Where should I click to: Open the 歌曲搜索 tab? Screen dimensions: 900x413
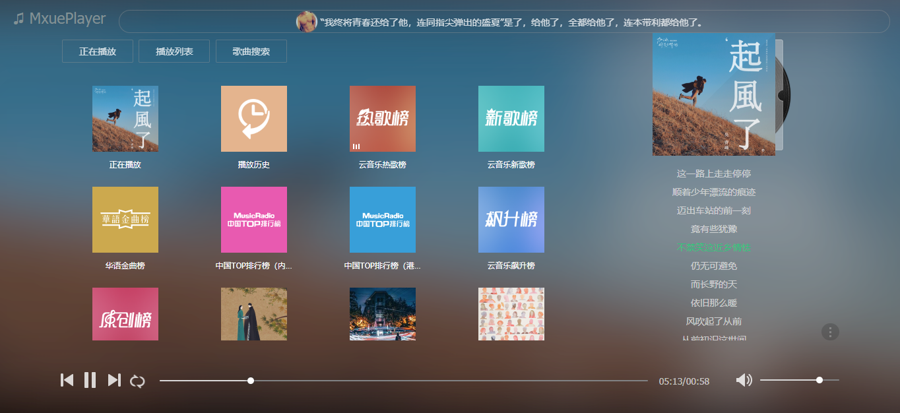pyautogui.click(x=251, y=51)
